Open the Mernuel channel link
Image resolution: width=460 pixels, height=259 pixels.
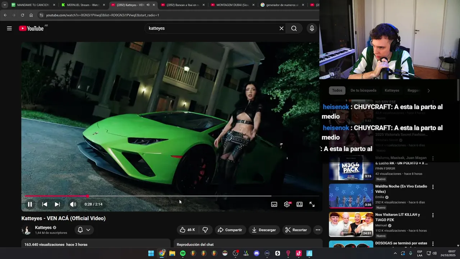point(381,226)
